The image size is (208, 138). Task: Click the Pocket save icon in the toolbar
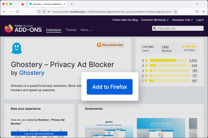point(197,11)
